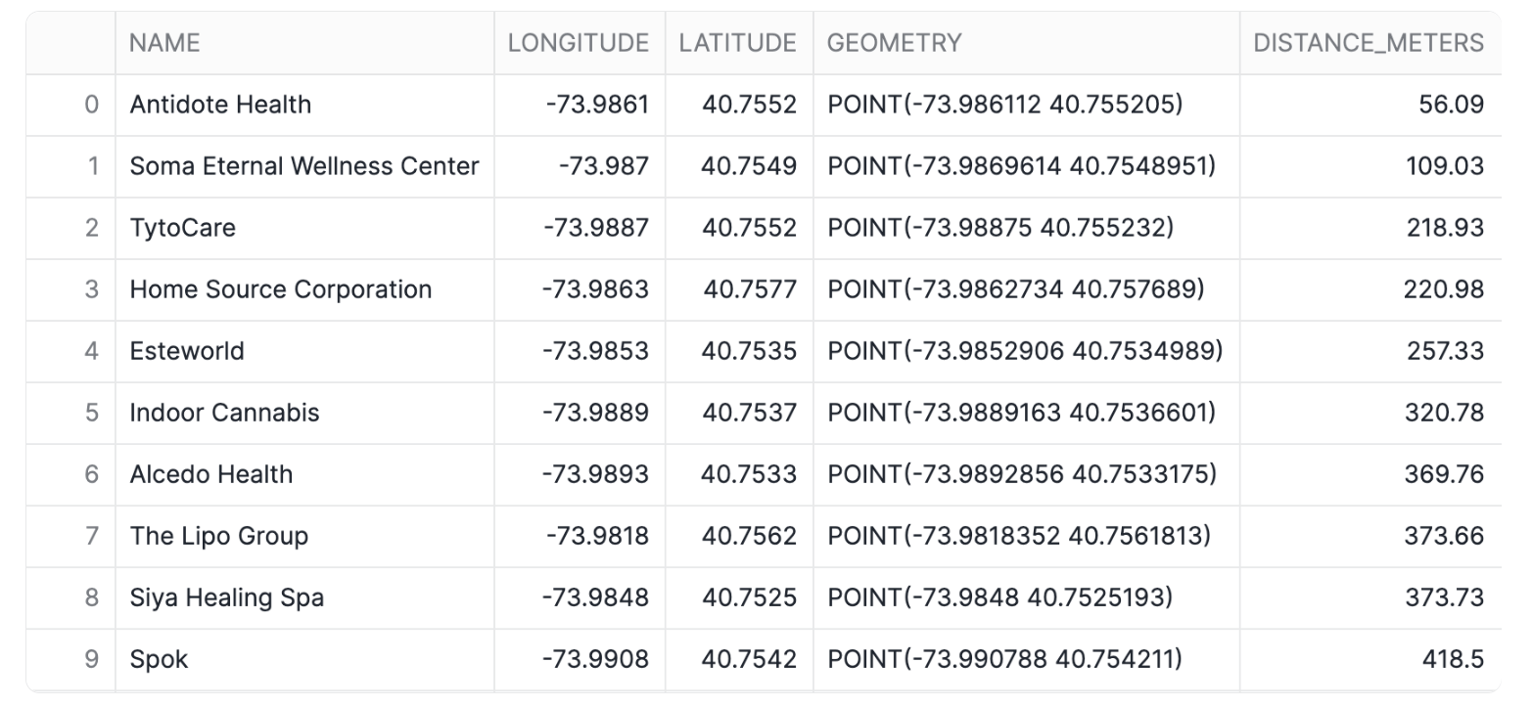
Task: Click the LONGITUDE column header
Action: 578,43
